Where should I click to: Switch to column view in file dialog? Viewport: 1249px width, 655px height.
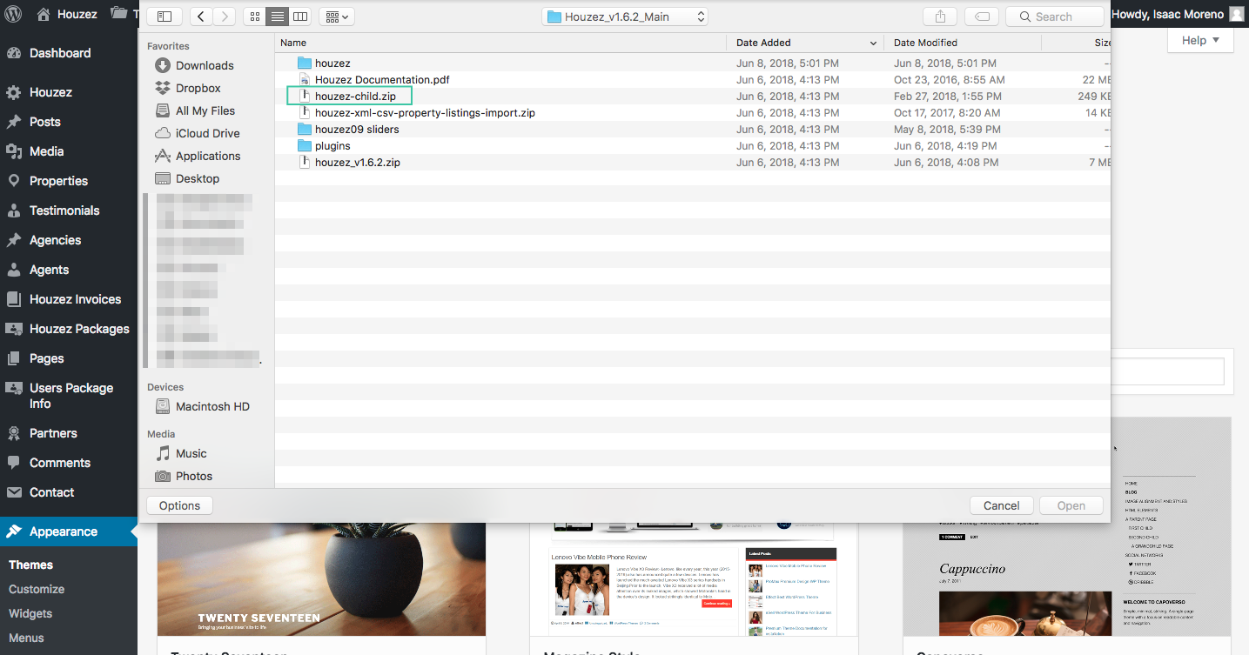[299, 17]
